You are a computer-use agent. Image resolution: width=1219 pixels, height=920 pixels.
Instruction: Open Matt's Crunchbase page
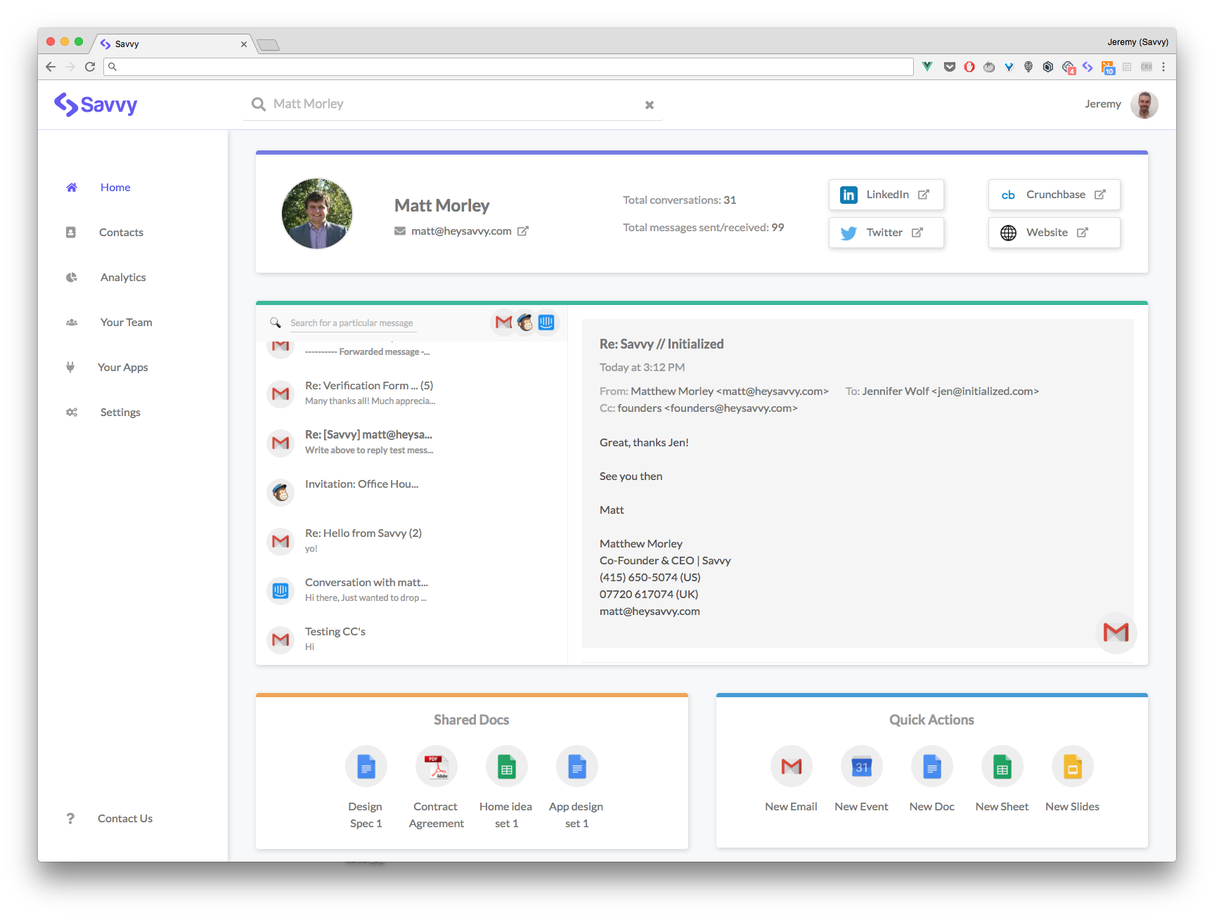coord(1054,195)
